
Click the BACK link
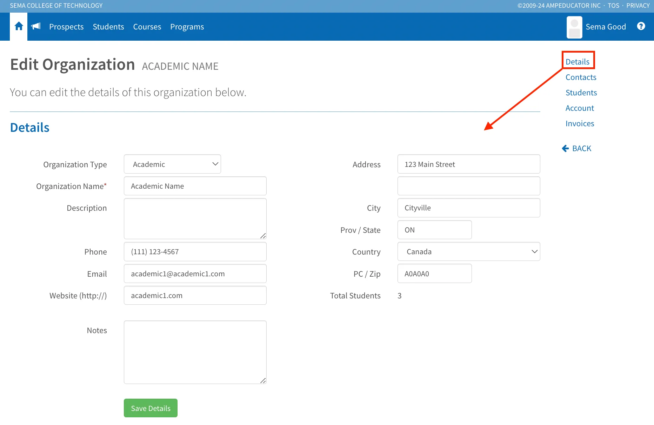coord(576,148)
